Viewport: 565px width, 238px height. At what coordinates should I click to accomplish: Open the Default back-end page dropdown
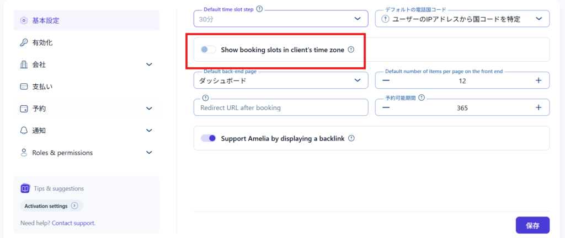(x=280, y=80)
